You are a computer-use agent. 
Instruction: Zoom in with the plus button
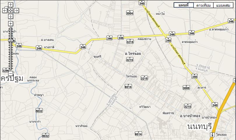pos(10,23)
